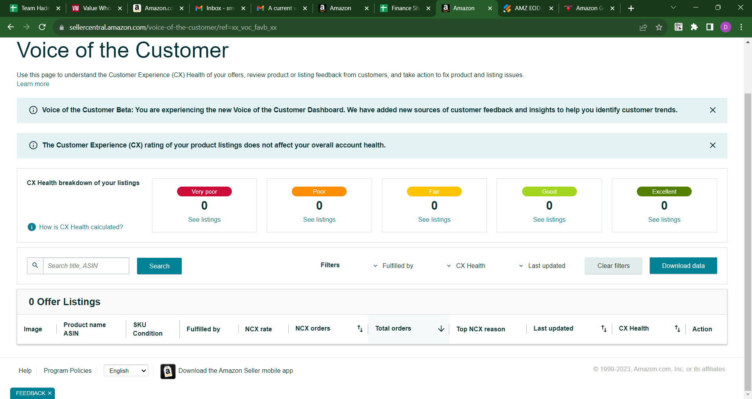The height and width of the screenshot is (399, 752).
Task: Close the FEEDBACK tab with its X
Action: pos(50,394)
